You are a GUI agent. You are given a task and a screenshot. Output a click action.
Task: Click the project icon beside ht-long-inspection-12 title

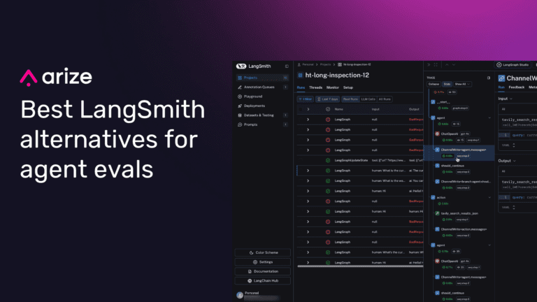pos(301,75)
